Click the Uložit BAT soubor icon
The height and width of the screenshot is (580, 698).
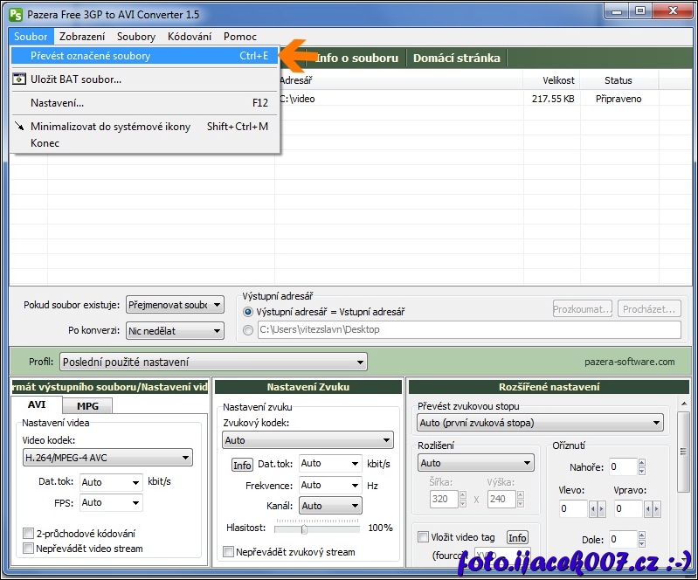(x=19, y=79)
